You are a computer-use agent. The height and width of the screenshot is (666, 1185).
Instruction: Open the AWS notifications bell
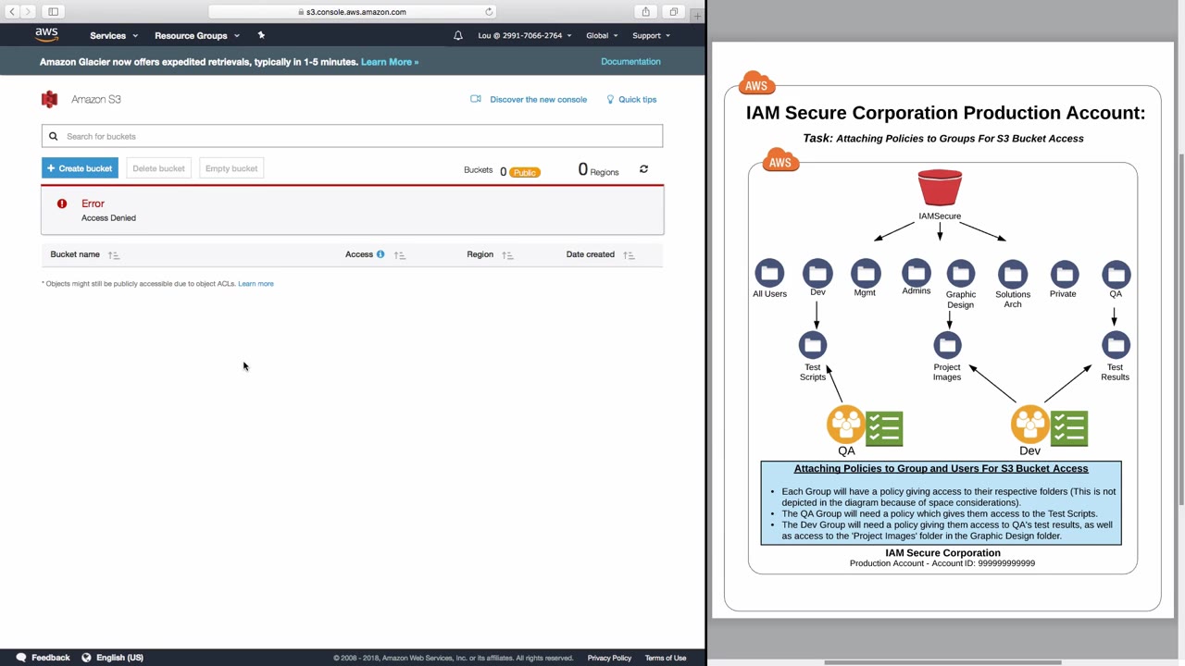click(457, 35)
